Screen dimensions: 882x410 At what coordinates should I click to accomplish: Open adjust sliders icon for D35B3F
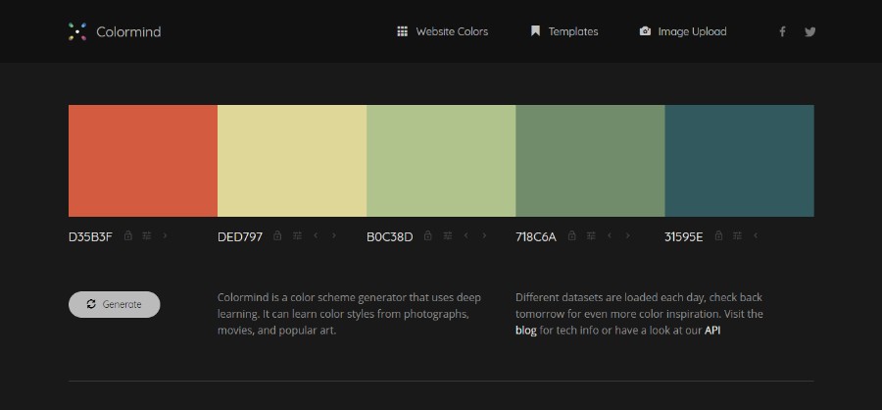coord(147,236)
